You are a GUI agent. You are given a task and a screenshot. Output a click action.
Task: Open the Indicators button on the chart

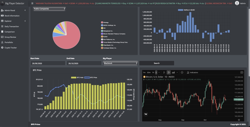192,72
